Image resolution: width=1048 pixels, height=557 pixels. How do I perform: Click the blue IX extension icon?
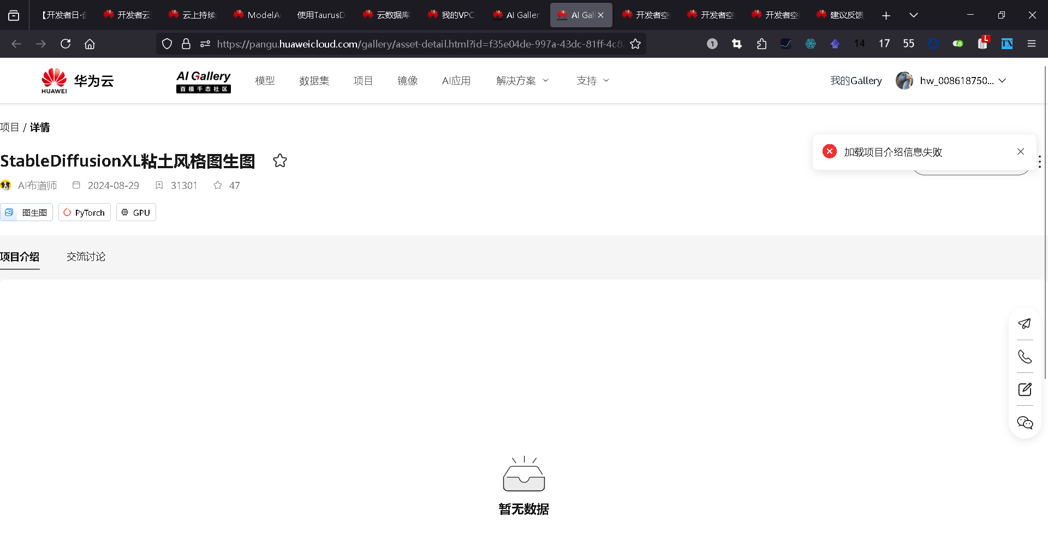(1007, 44)
